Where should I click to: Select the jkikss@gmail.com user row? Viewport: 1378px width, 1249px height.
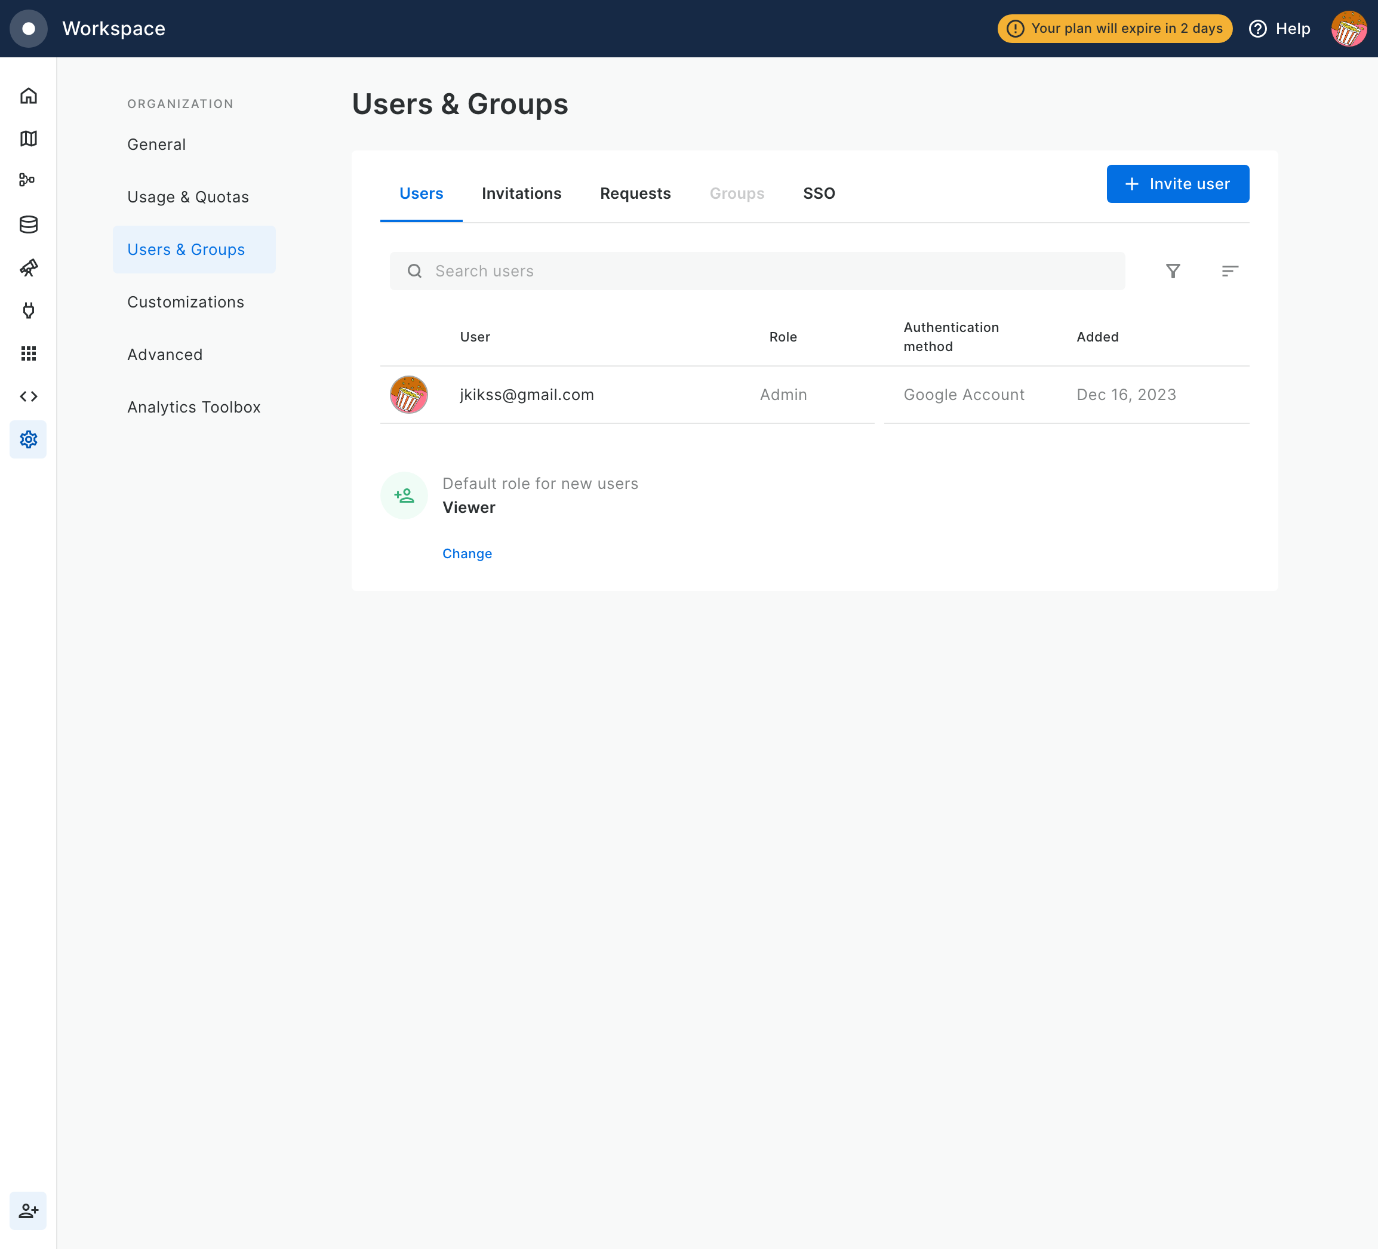pyautogui.click(x=527, y=395)
